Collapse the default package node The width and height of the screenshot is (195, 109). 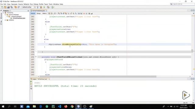(x=7, y=16)
